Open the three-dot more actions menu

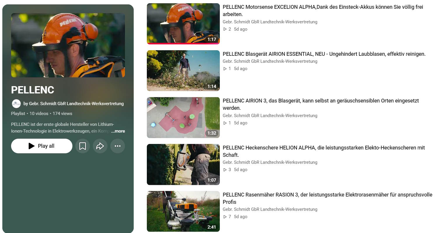[x=118, y=146]
